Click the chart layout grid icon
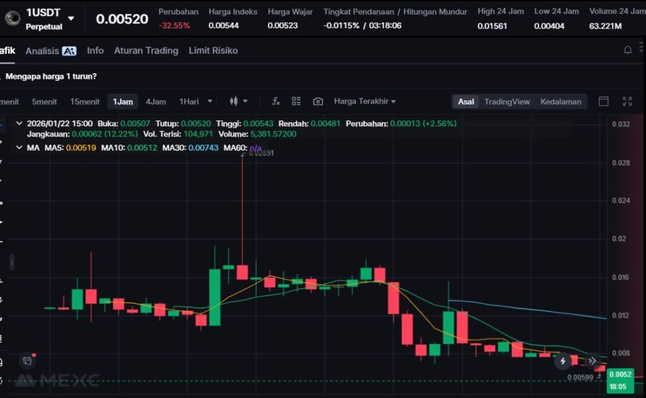Image resolution: width=646 pixels, height=398 pixels. [297, 102]
